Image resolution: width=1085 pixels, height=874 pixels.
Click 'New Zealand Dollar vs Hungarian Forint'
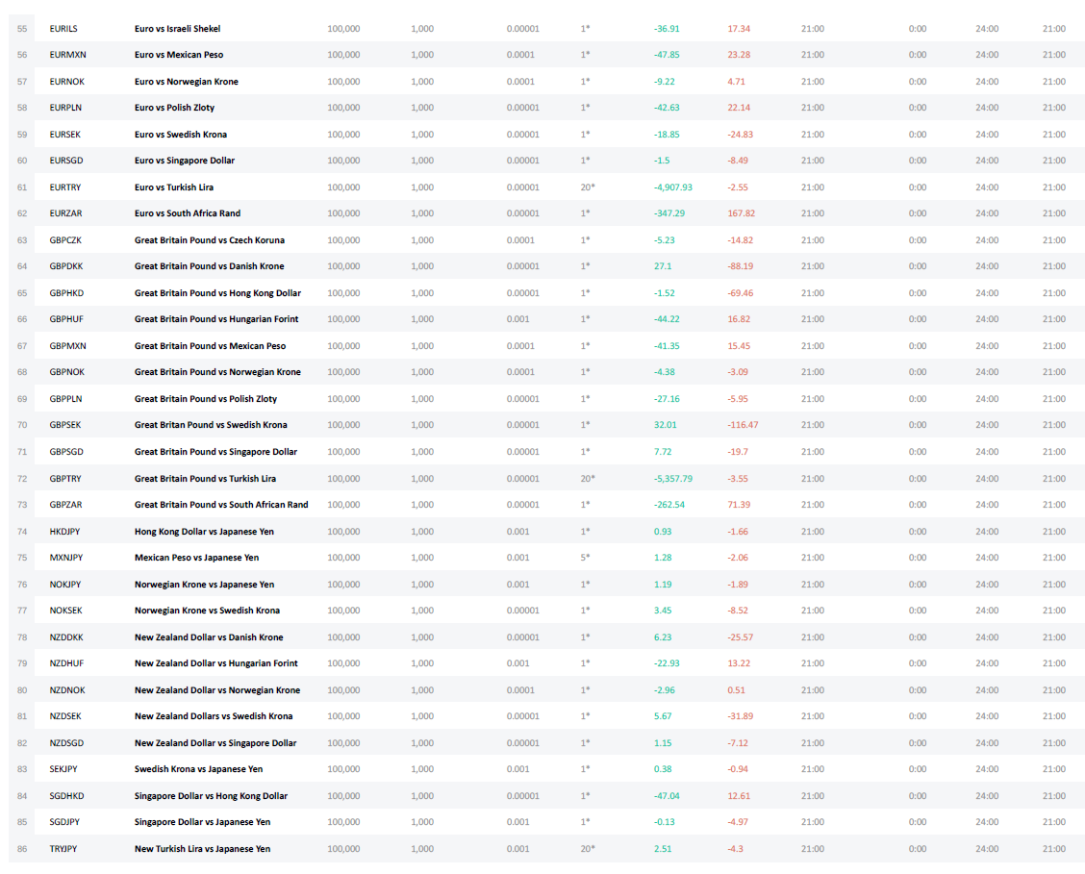(x=215, y=663)
